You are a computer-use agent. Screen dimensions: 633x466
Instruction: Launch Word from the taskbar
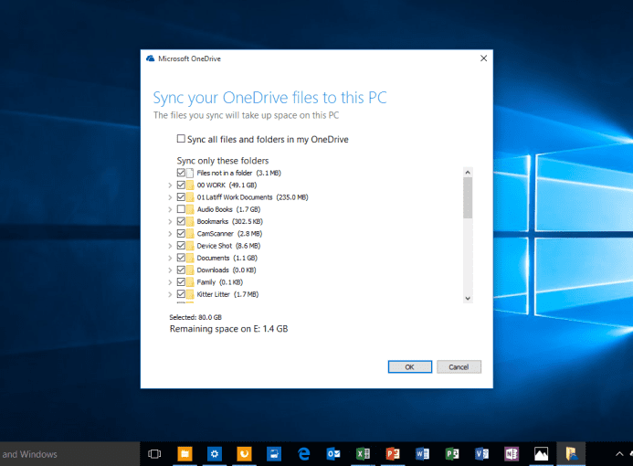[421, 453]
